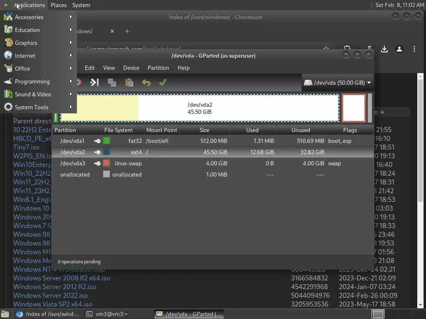Screen dimensions: 426x319
Task: Click key icon on /dev/vda1 row
Action: [97, 141]
